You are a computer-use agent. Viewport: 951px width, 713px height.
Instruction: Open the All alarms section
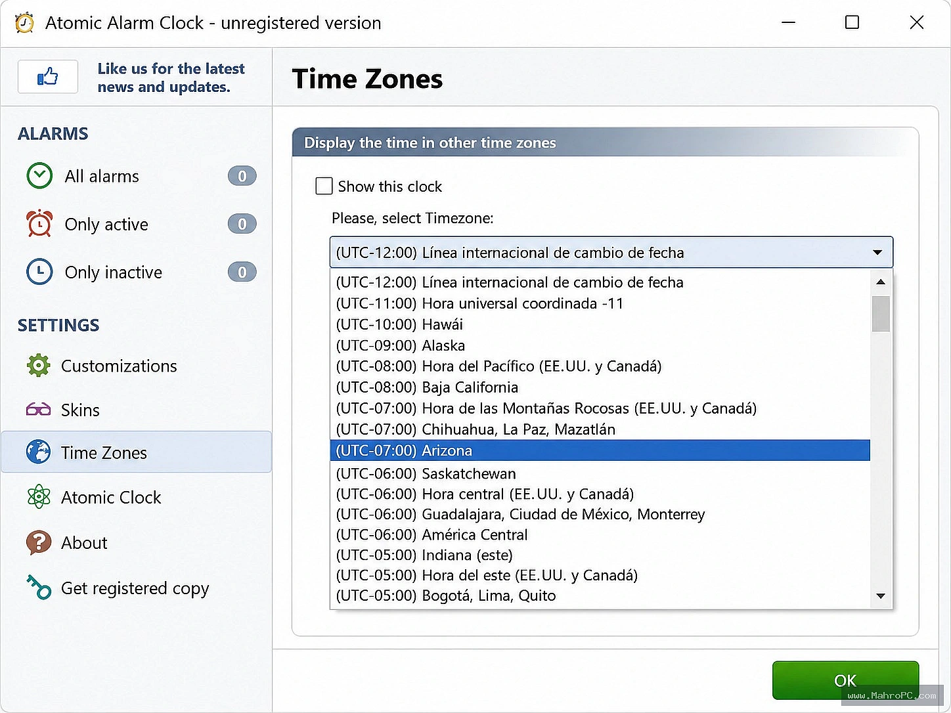pos(102,176)
